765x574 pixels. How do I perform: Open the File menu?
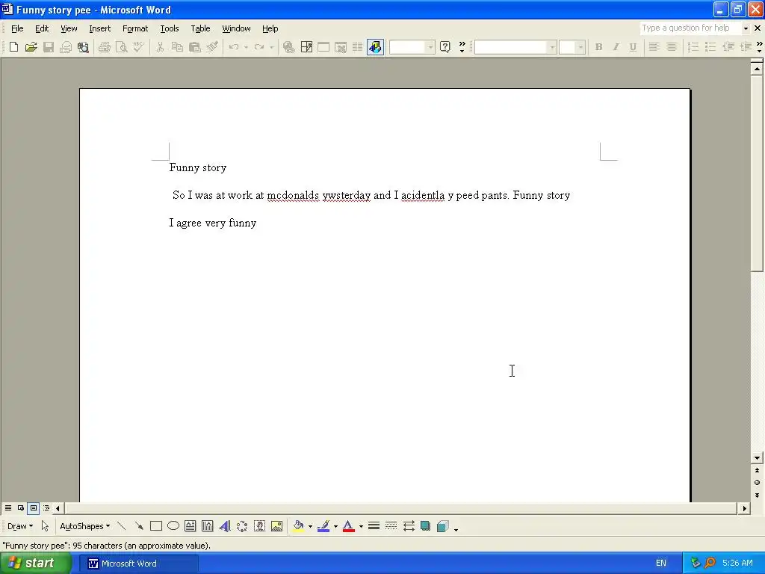[17, 28]
